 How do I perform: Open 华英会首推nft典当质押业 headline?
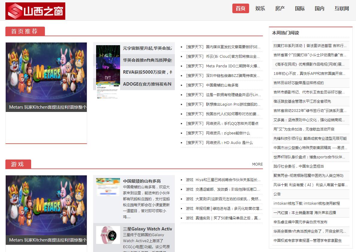click(148, 60)
